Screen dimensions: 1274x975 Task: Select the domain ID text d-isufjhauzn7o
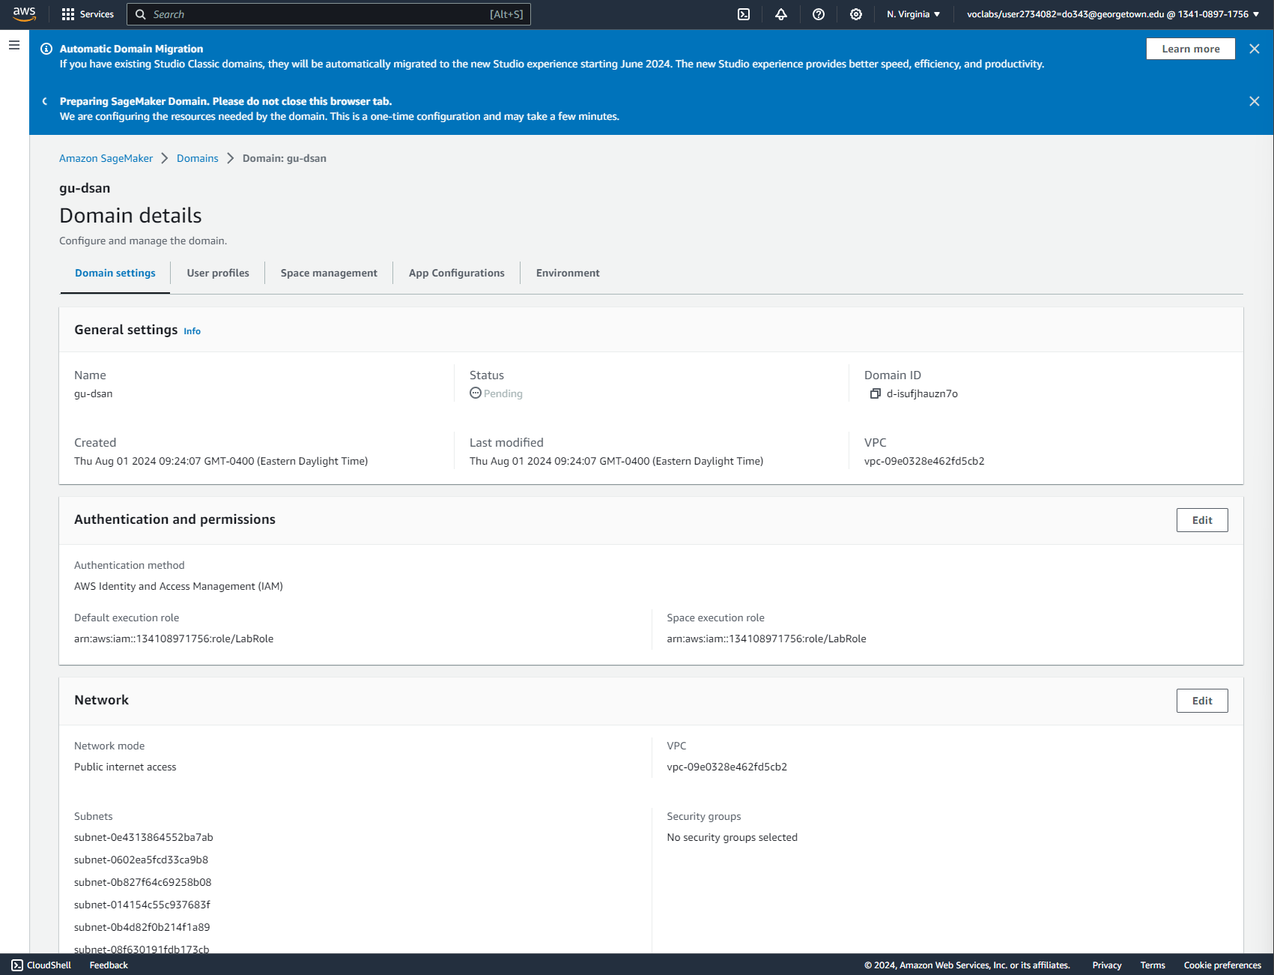tap(922, 393)
